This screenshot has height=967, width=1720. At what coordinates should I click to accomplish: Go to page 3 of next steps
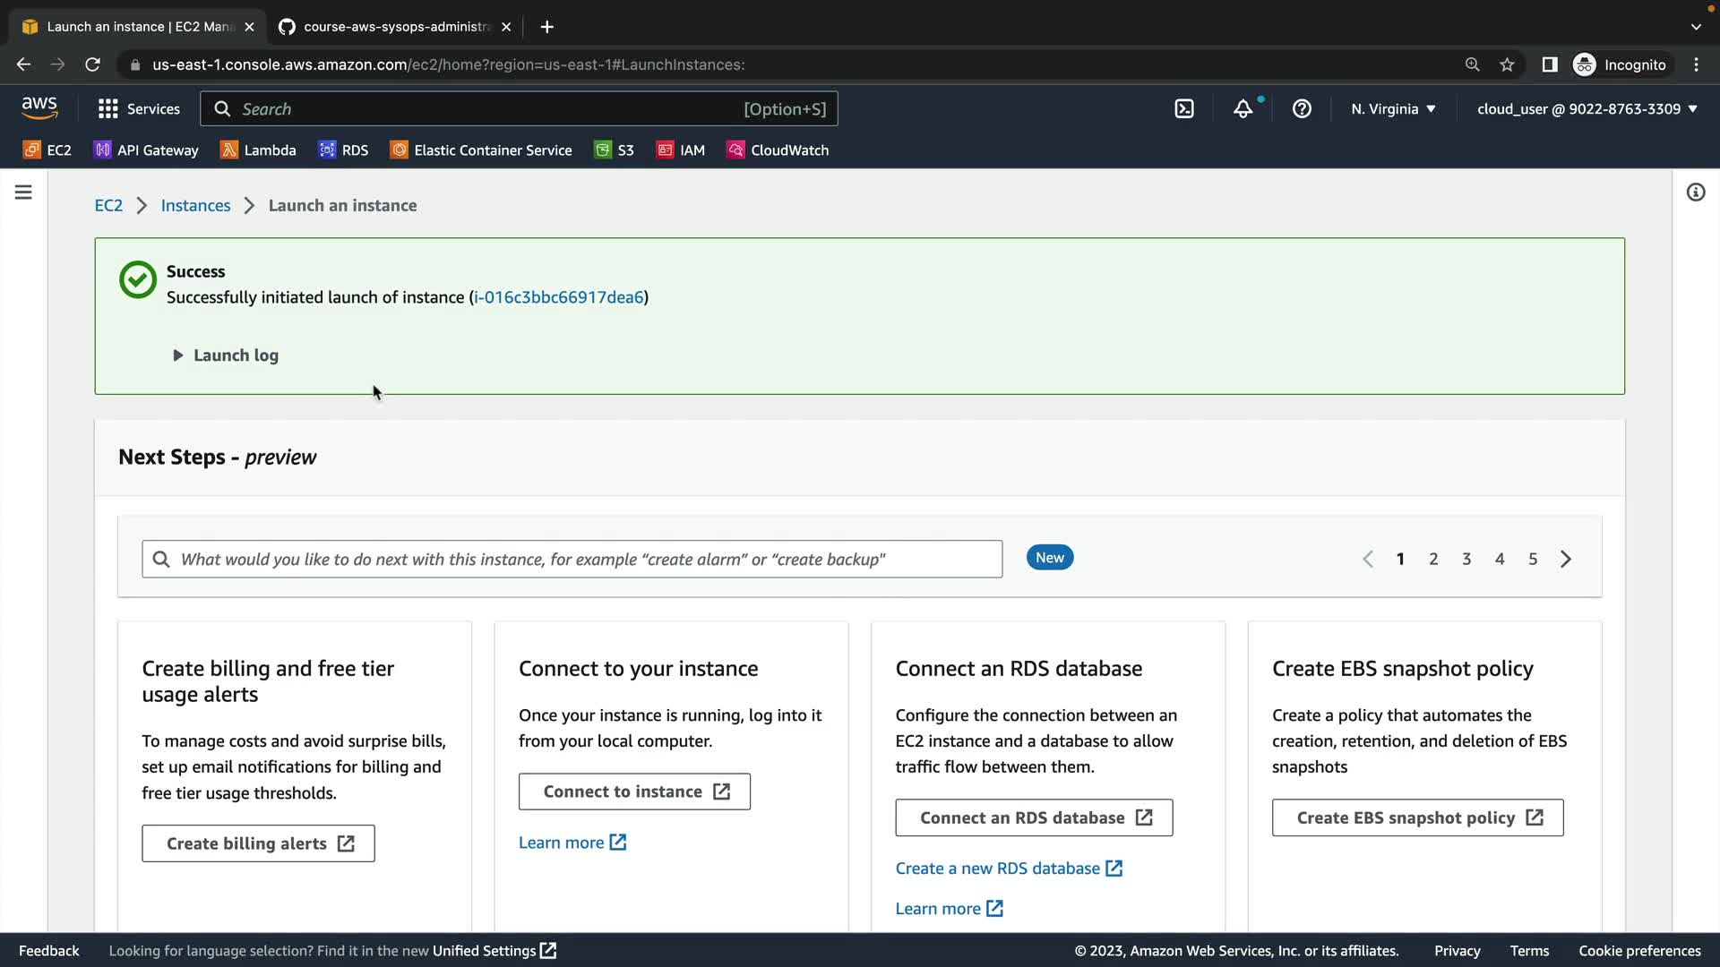(x=1466, y=559)
